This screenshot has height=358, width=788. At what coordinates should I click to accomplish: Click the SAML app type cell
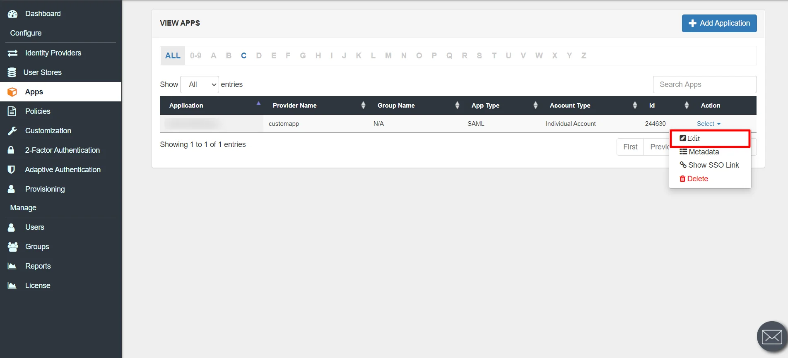click(x=476, y=124)
